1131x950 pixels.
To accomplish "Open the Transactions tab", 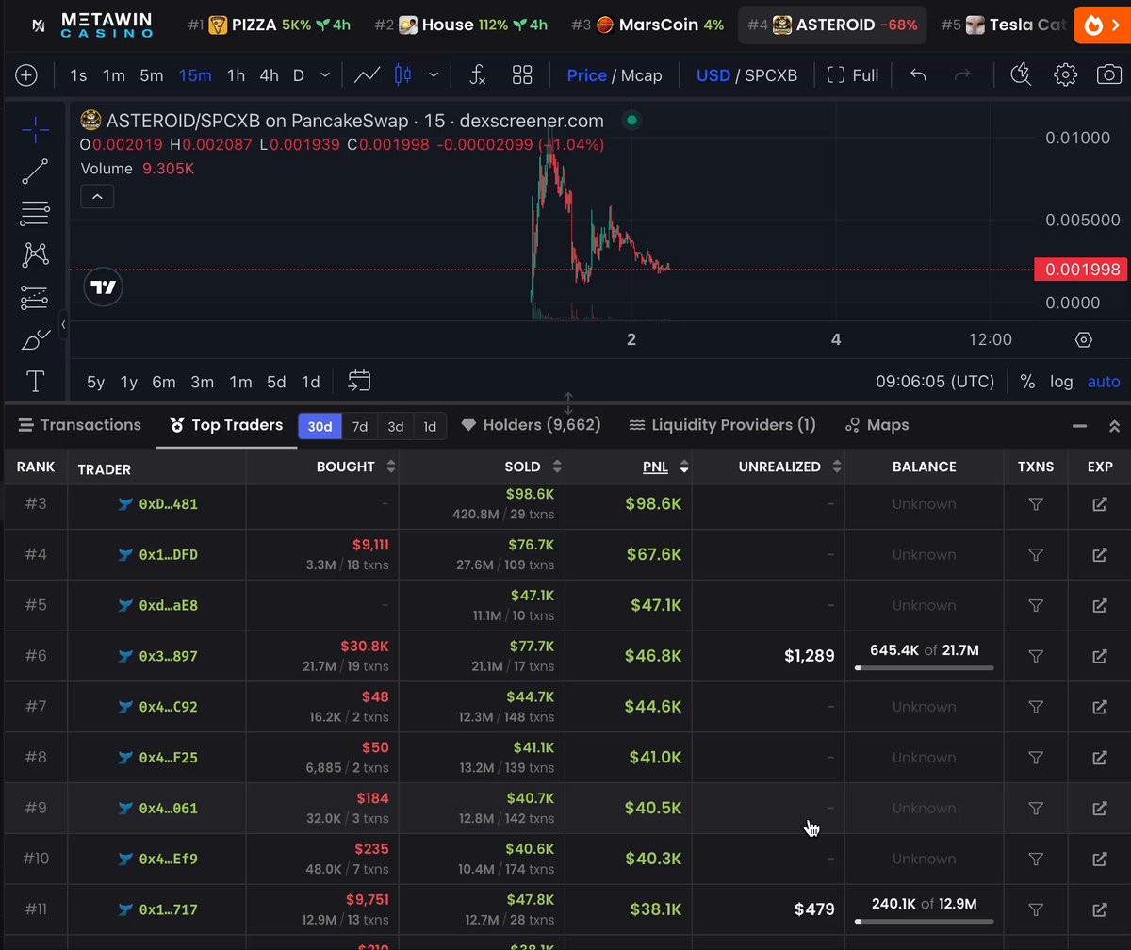I will click(x=79, y=425).
